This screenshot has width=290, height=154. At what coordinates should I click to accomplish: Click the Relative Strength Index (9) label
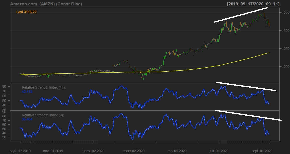click(43, 115)
